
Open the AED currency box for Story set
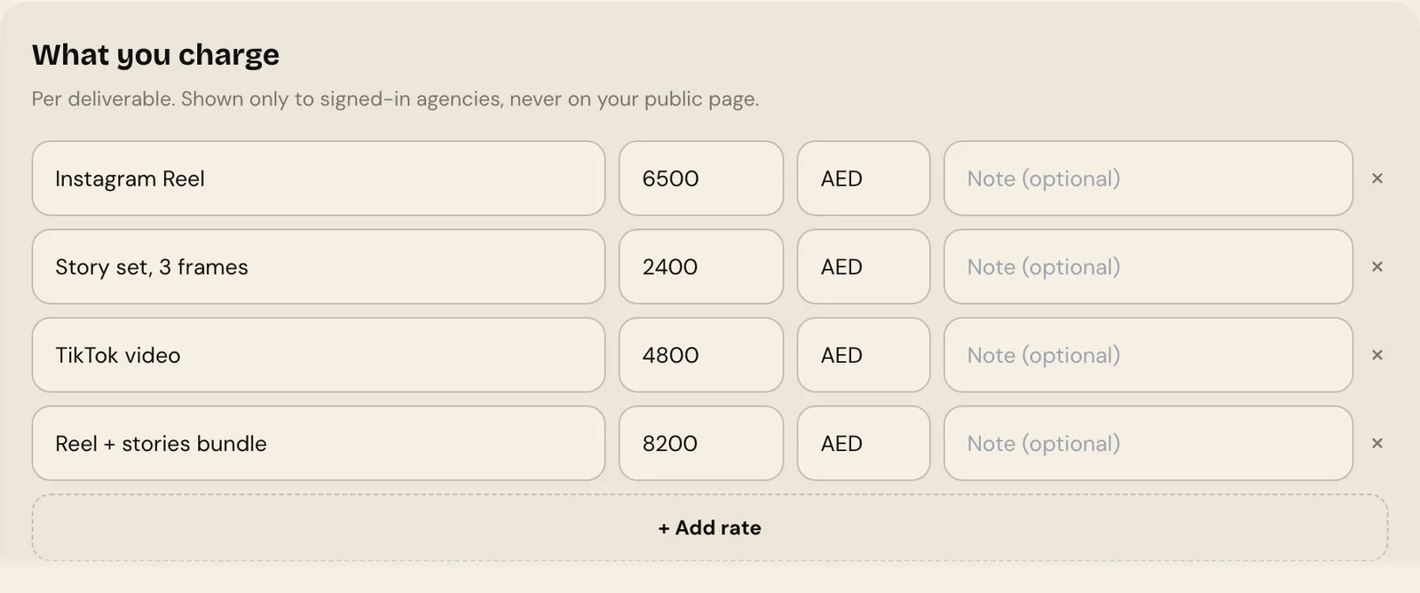click(864, 266)
